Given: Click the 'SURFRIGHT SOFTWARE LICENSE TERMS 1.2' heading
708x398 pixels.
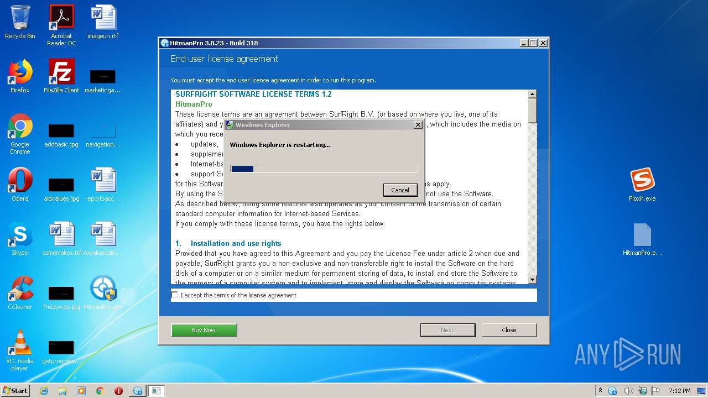Looking at the screenshot, I should (x=253, y=94).
